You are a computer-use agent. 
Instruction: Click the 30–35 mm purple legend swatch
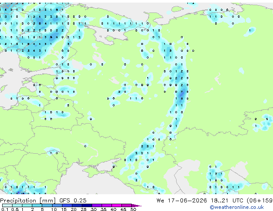click(96, 205)
